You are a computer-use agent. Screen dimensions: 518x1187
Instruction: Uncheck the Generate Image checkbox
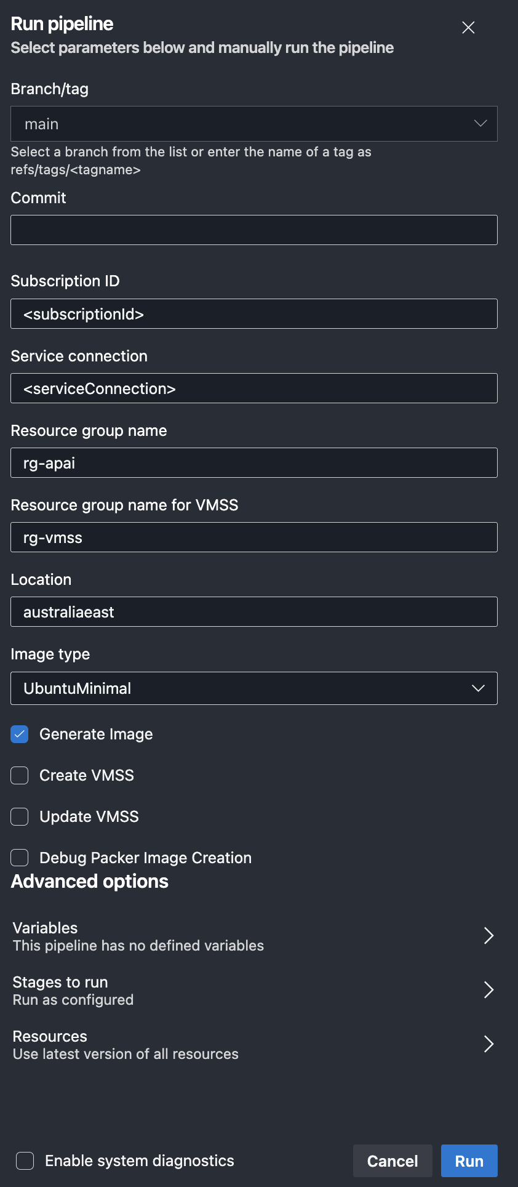(20, 734)
